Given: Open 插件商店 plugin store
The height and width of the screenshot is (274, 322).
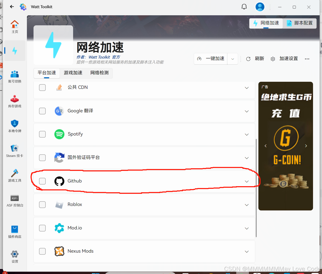Looking at the screenshot, I should (x=15, y=232).
